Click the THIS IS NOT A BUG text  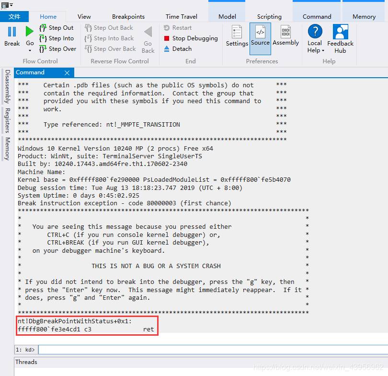[x=156, y=266]
